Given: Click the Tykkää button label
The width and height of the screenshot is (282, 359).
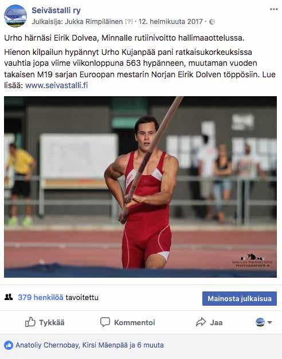Looking at the screenshot, I should click(x=52, y=322).
